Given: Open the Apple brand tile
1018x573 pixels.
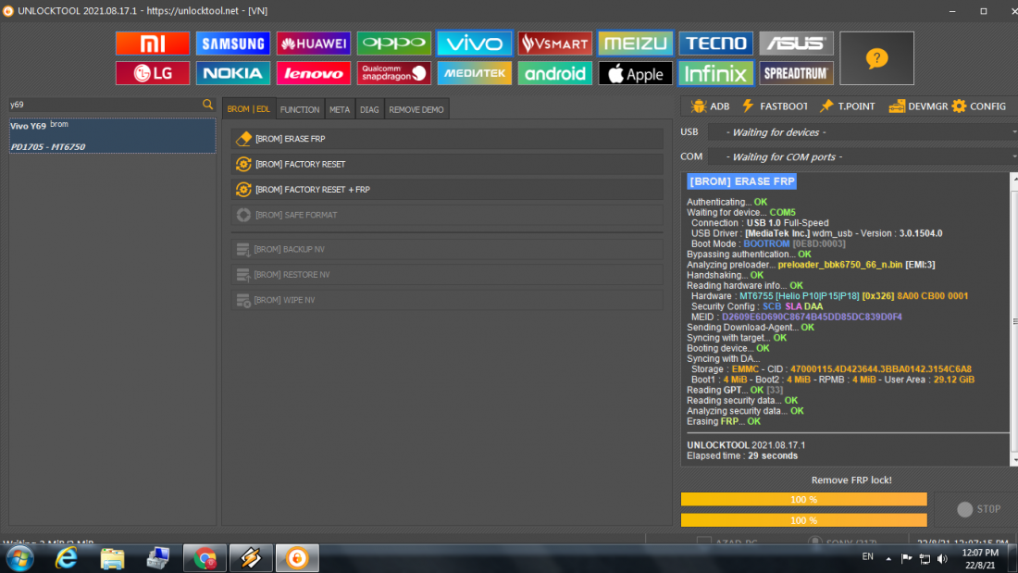Looking at the screenshot, I should pos(636,73).
